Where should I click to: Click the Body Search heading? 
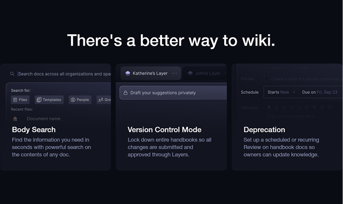(34, 129)
